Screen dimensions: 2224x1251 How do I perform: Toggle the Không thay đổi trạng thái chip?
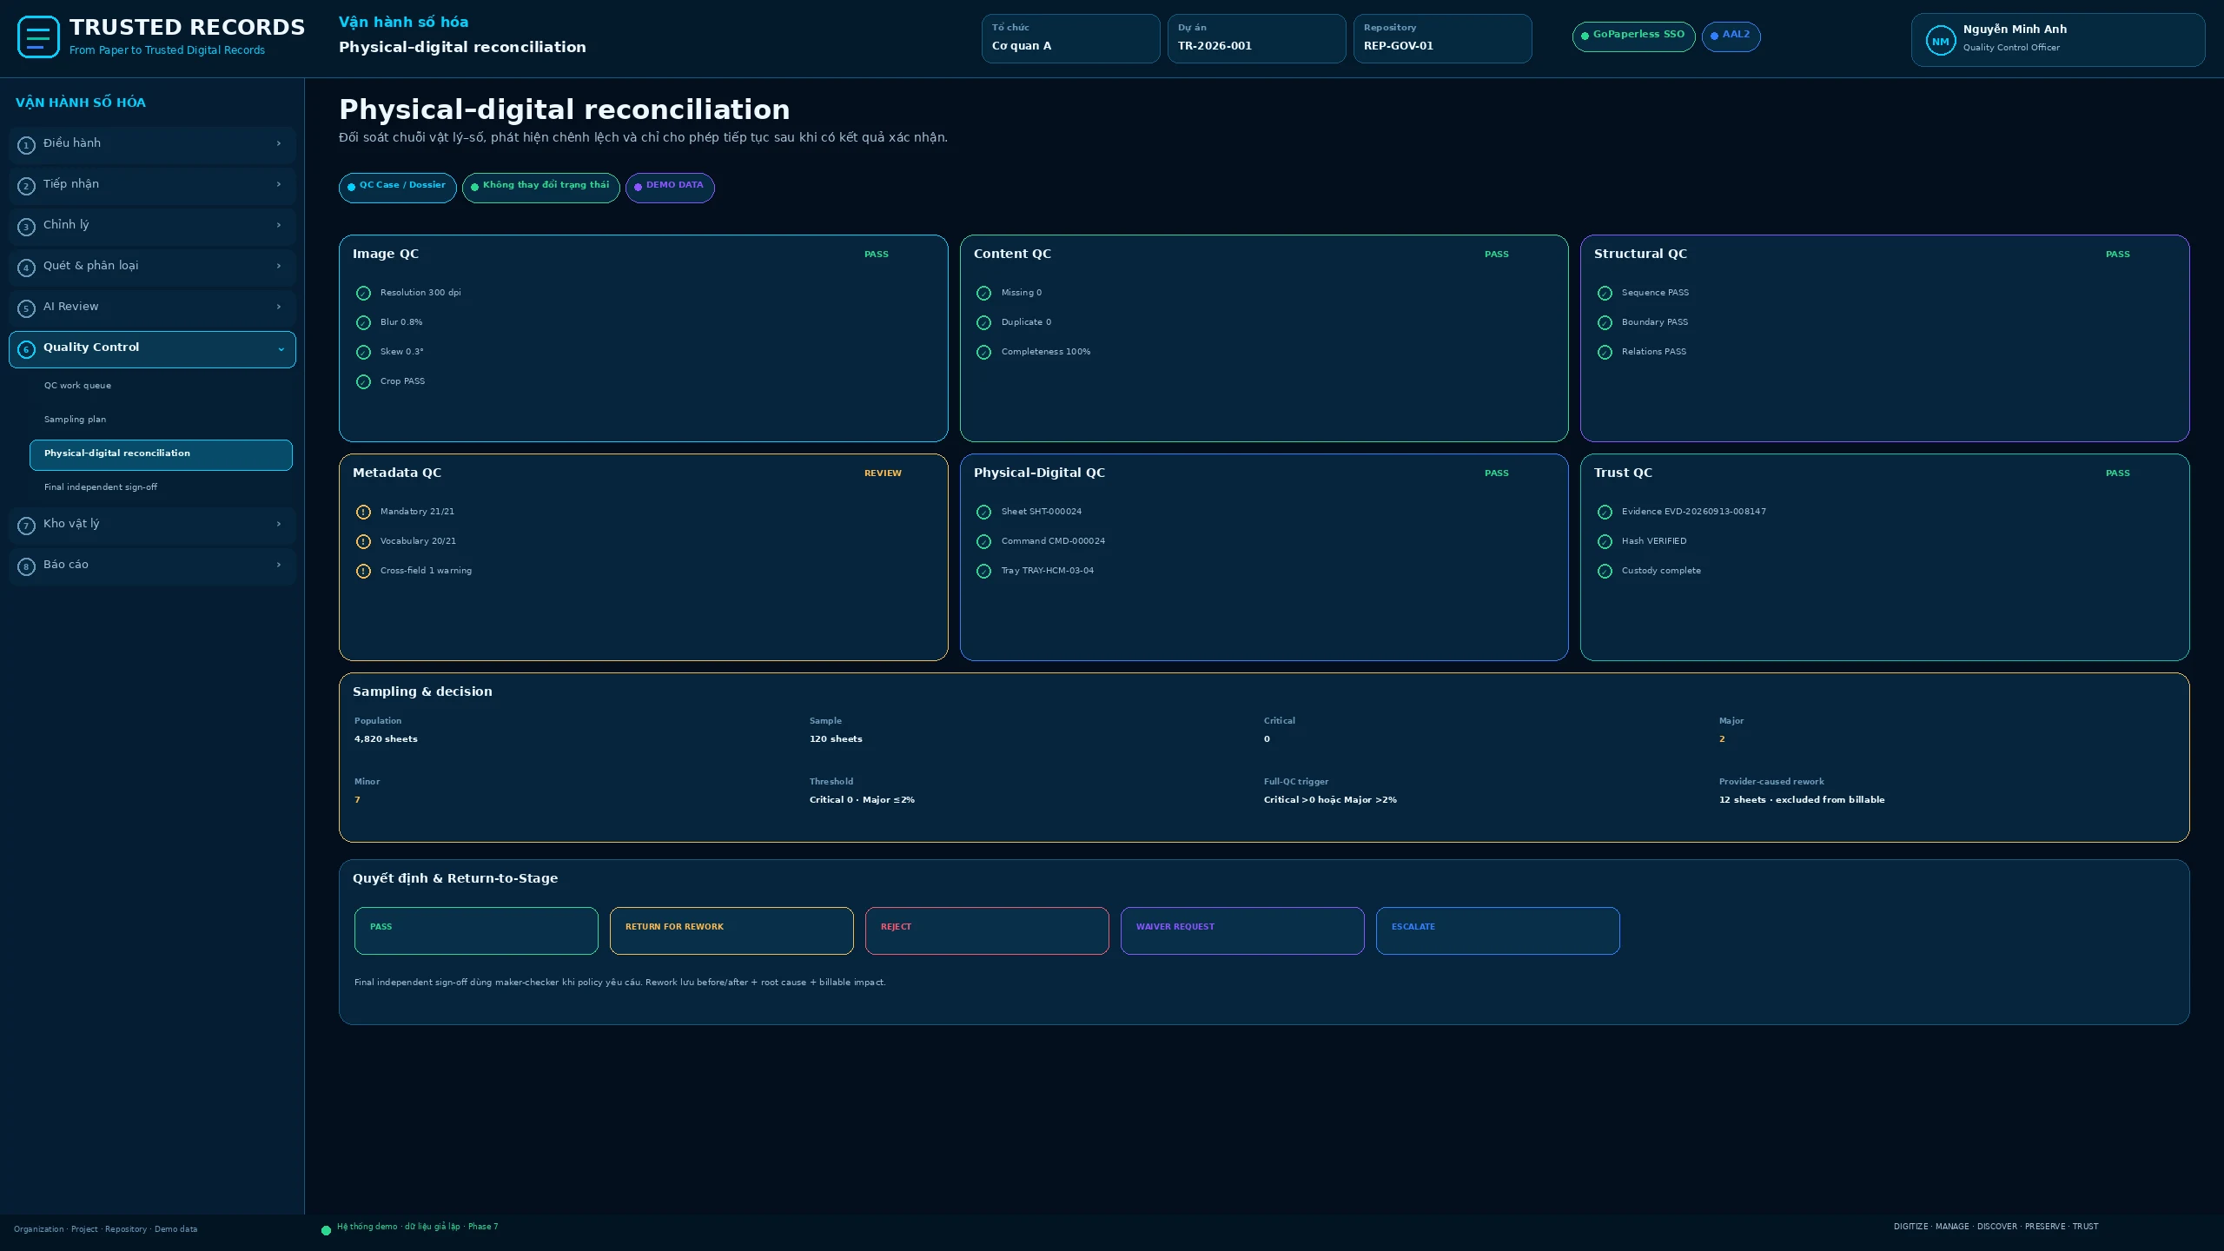click(540, 188)
